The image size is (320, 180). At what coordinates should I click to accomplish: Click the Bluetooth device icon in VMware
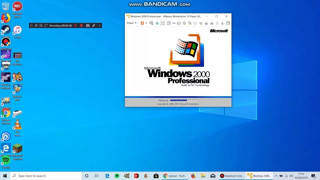[217, 23]
